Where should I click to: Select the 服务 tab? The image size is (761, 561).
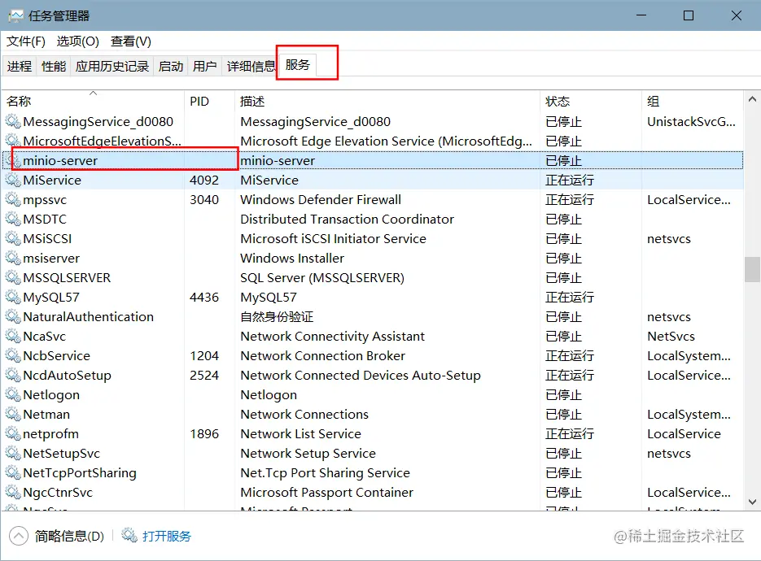coord(298,64)
